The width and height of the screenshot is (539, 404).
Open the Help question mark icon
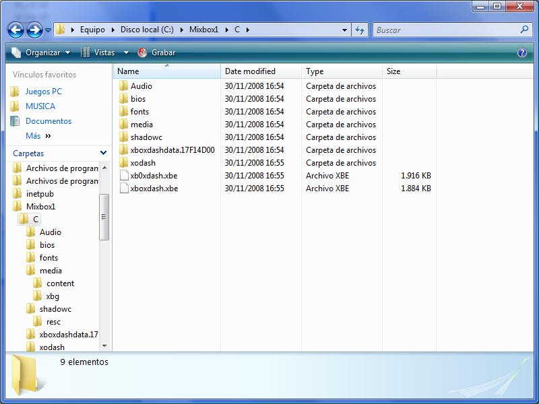521,53
